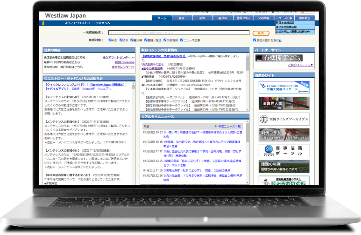Click the yellow user icon beside welcome text

tap(43, 23)
